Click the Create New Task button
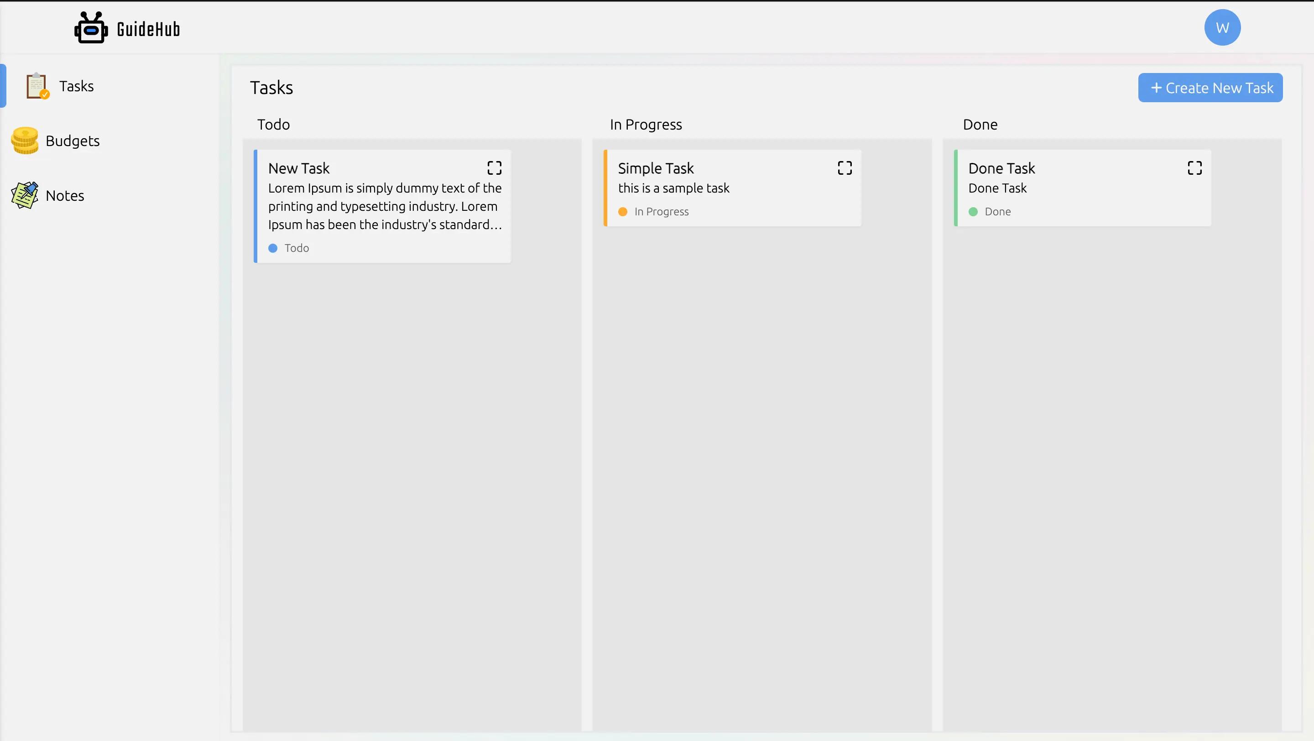Screen dimensions: 1314x741 [x=1210, y=88]
